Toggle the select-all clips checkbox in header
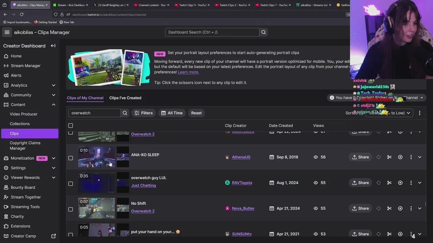 tap(70, 126)
